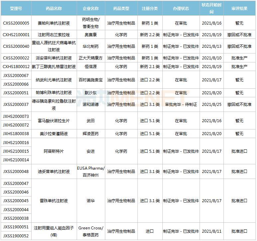Select cell 百时美施贵宝
This screenshot has width=257, height=241.
(x=91, y=80)
